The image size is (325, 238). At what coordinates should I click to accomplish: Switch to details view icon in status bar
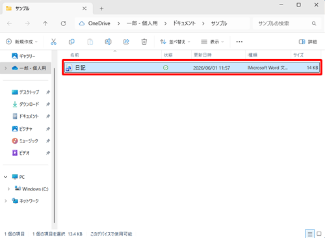(310, 234)
